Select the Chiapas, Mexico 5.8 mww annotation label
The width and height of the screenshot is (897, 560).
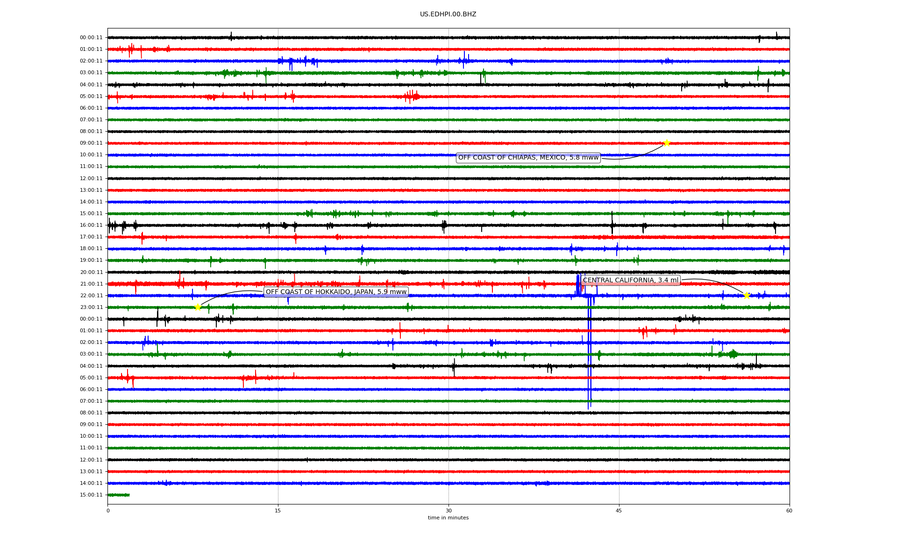[528, 158]
